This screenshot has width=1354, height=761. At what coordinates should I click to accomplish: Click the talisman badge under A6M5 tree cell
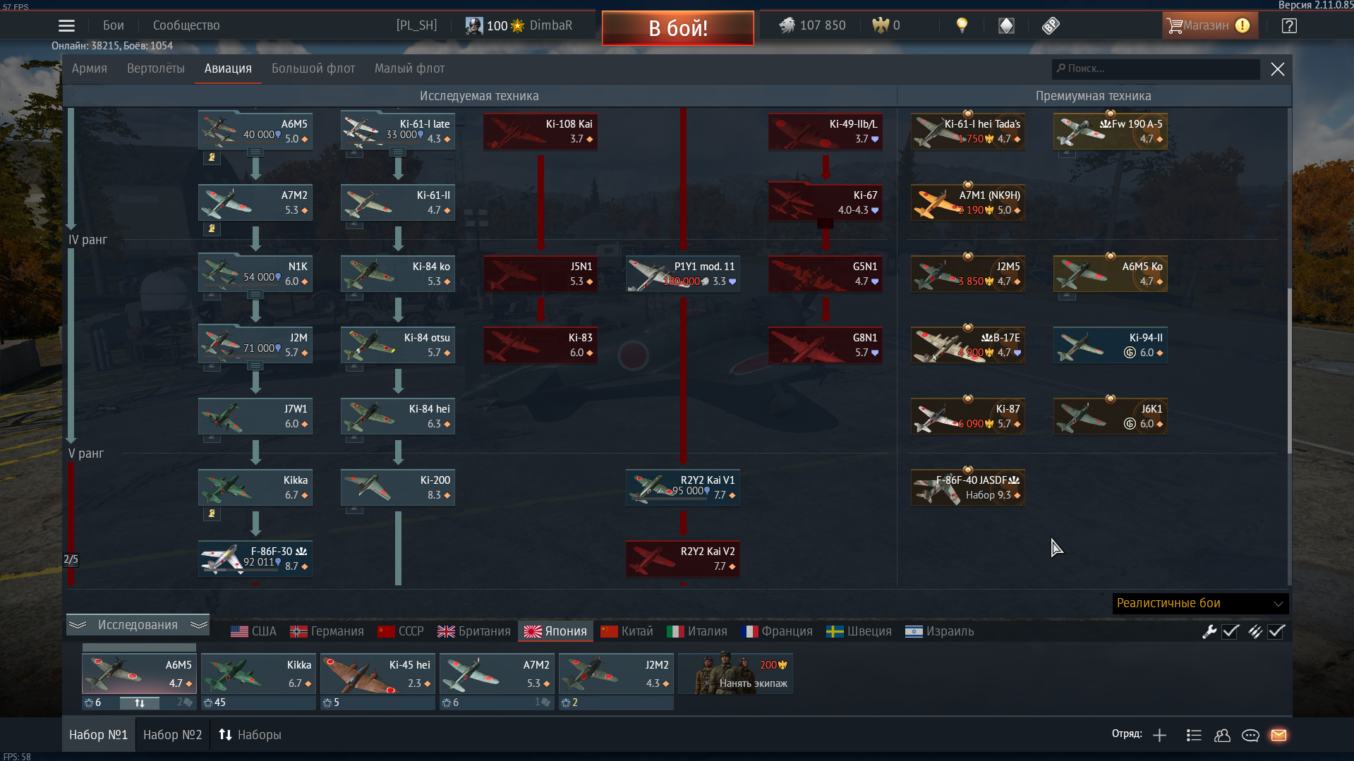pyautogui.click(x=212, y=157)
